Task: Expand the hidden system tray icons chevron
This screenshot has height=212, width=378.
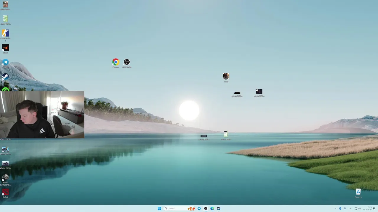Action: 335,208
